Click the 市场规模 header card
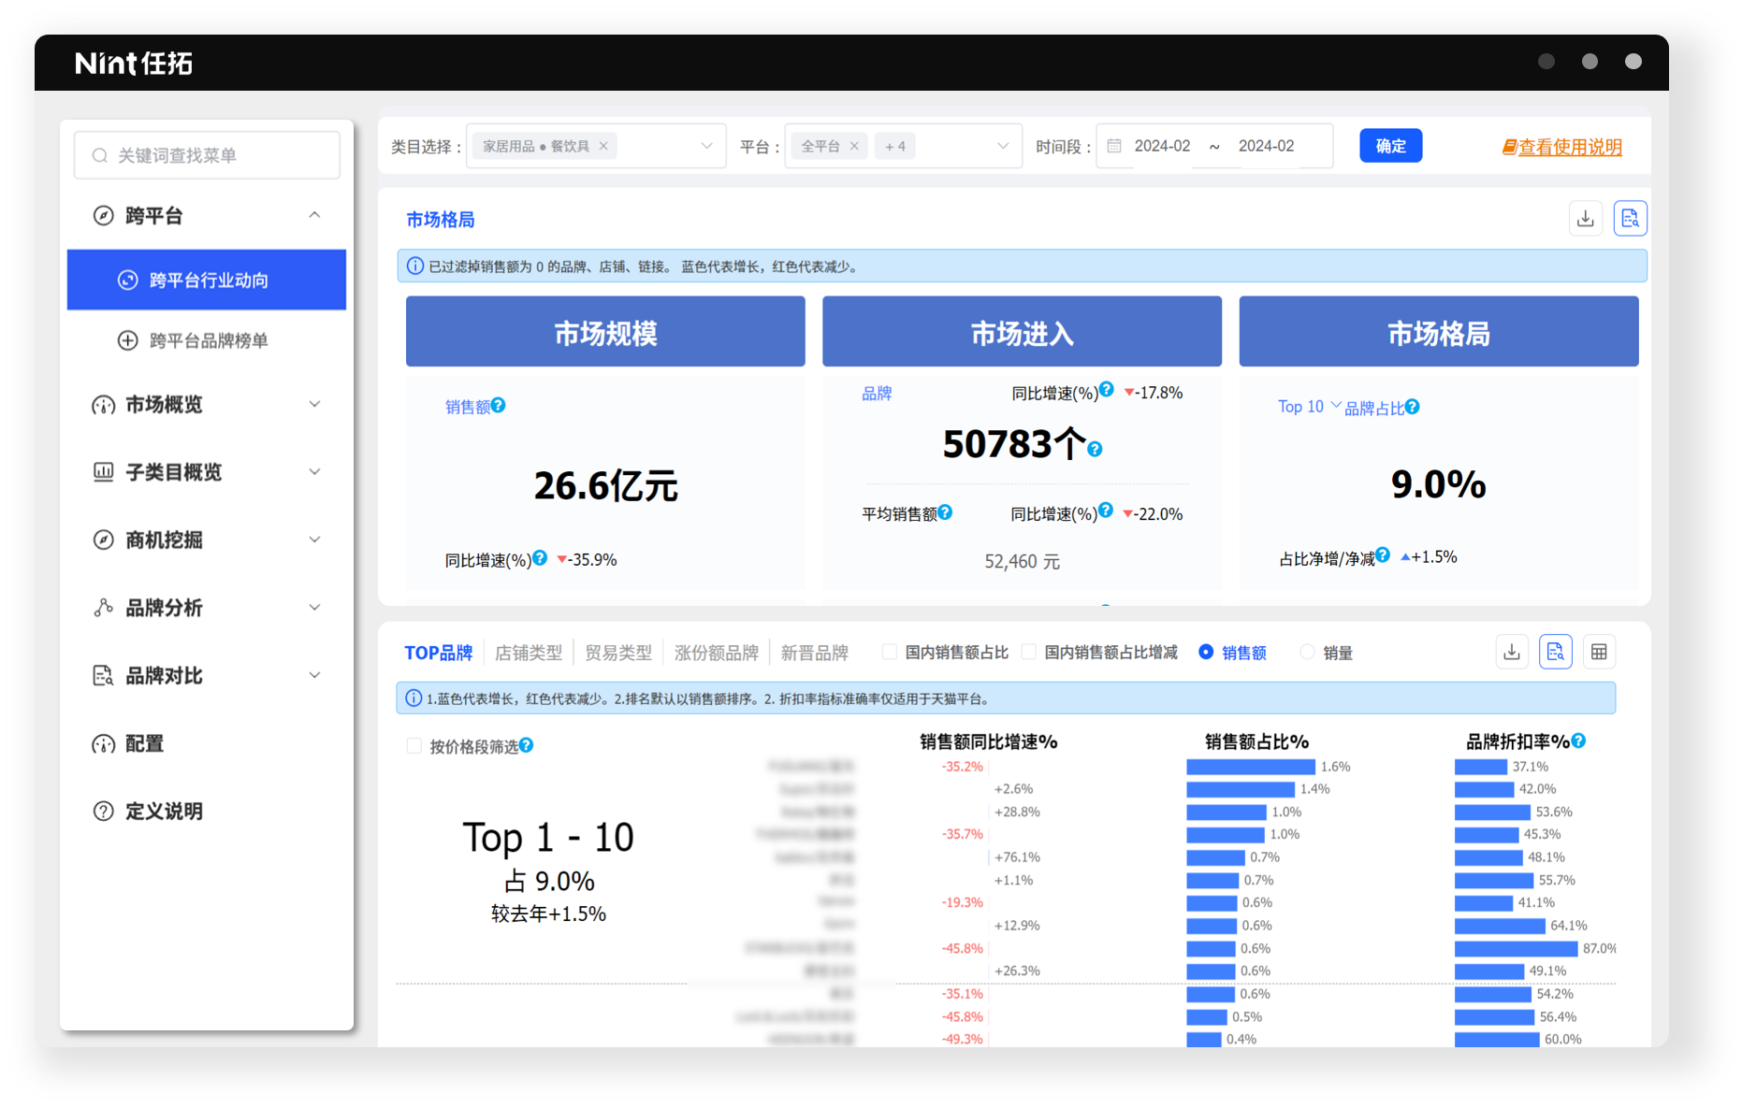This screenshot has height=1108, width=1742. [x=605, y=332]
